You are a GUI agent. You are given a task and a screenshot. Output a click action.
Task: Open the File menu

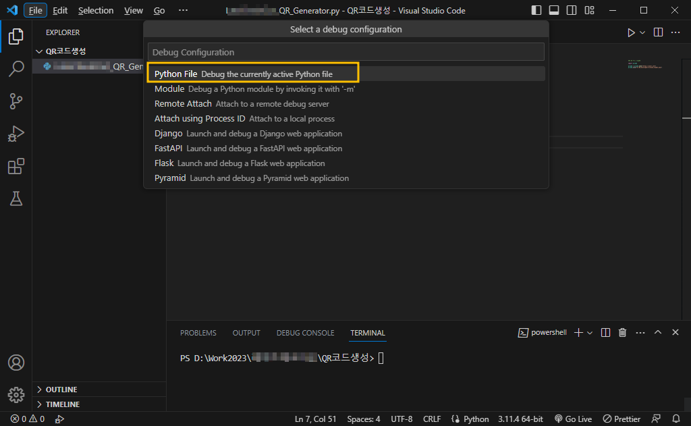pos(35,10)
